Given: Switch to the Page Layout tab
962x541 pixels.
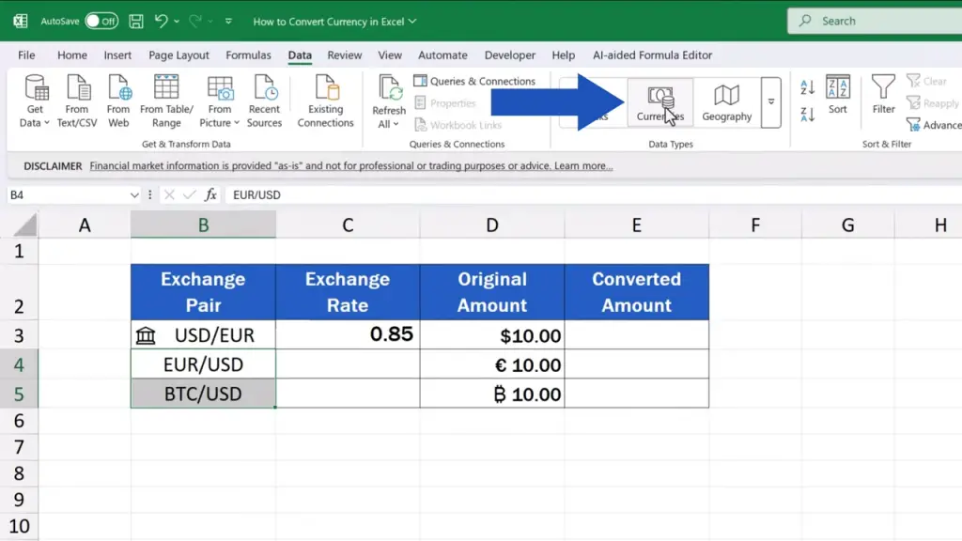Looking at the screenshot, I should 178,55.
